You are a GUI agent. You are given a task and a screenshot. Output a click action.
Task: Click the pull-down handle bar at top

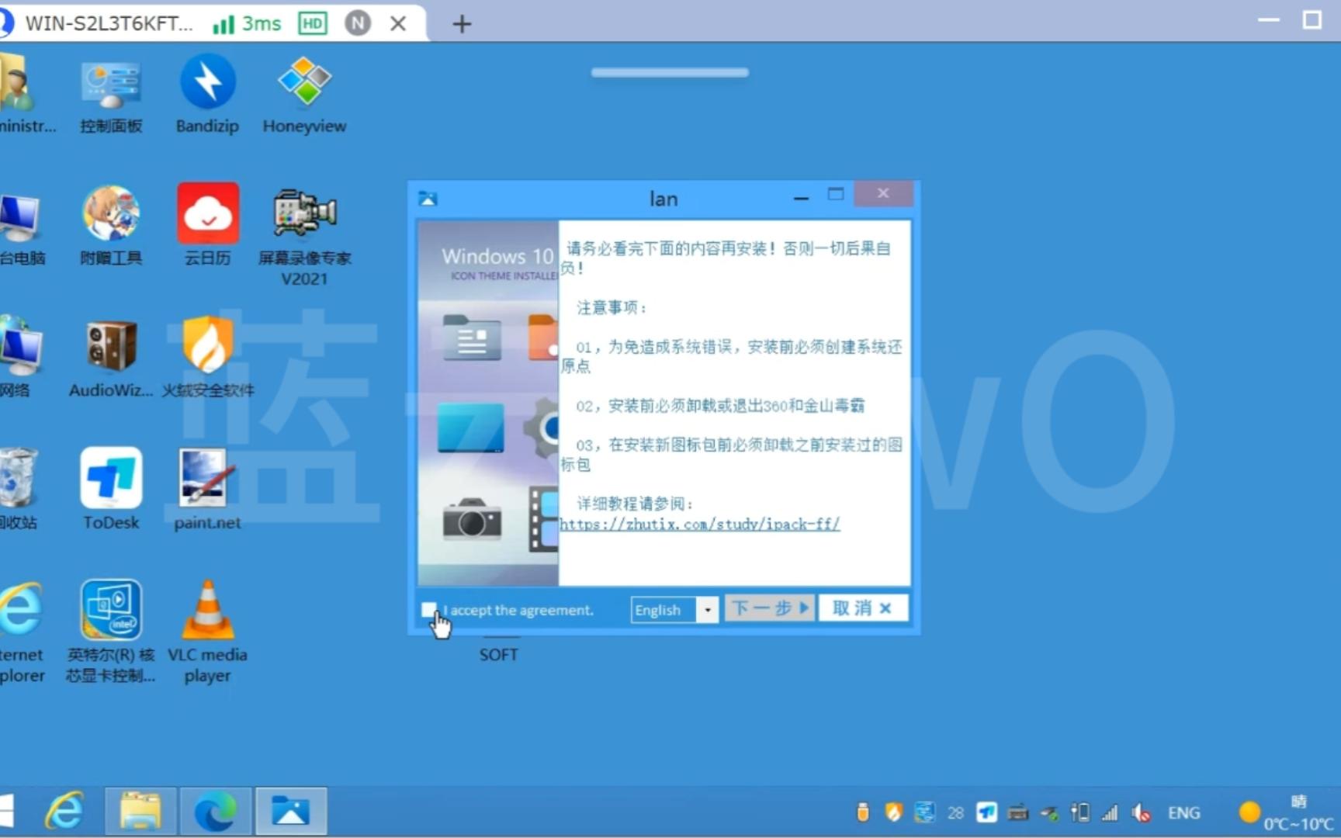[x=670, y=72]
